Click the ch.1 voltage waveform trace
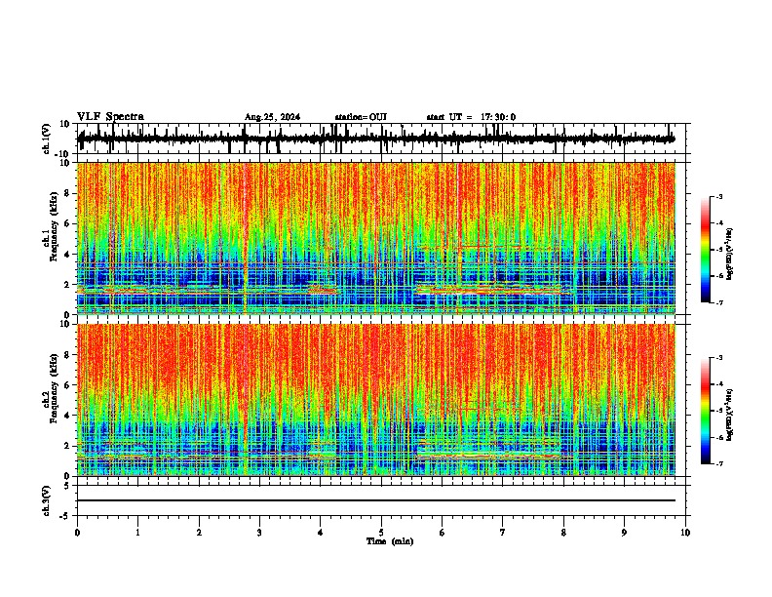 point(375,139)
